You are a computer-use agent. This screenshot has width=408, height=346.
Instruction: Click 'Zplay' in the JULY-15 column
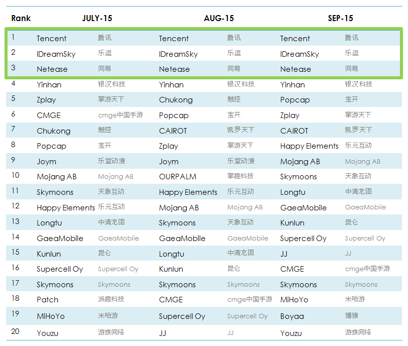46,100
